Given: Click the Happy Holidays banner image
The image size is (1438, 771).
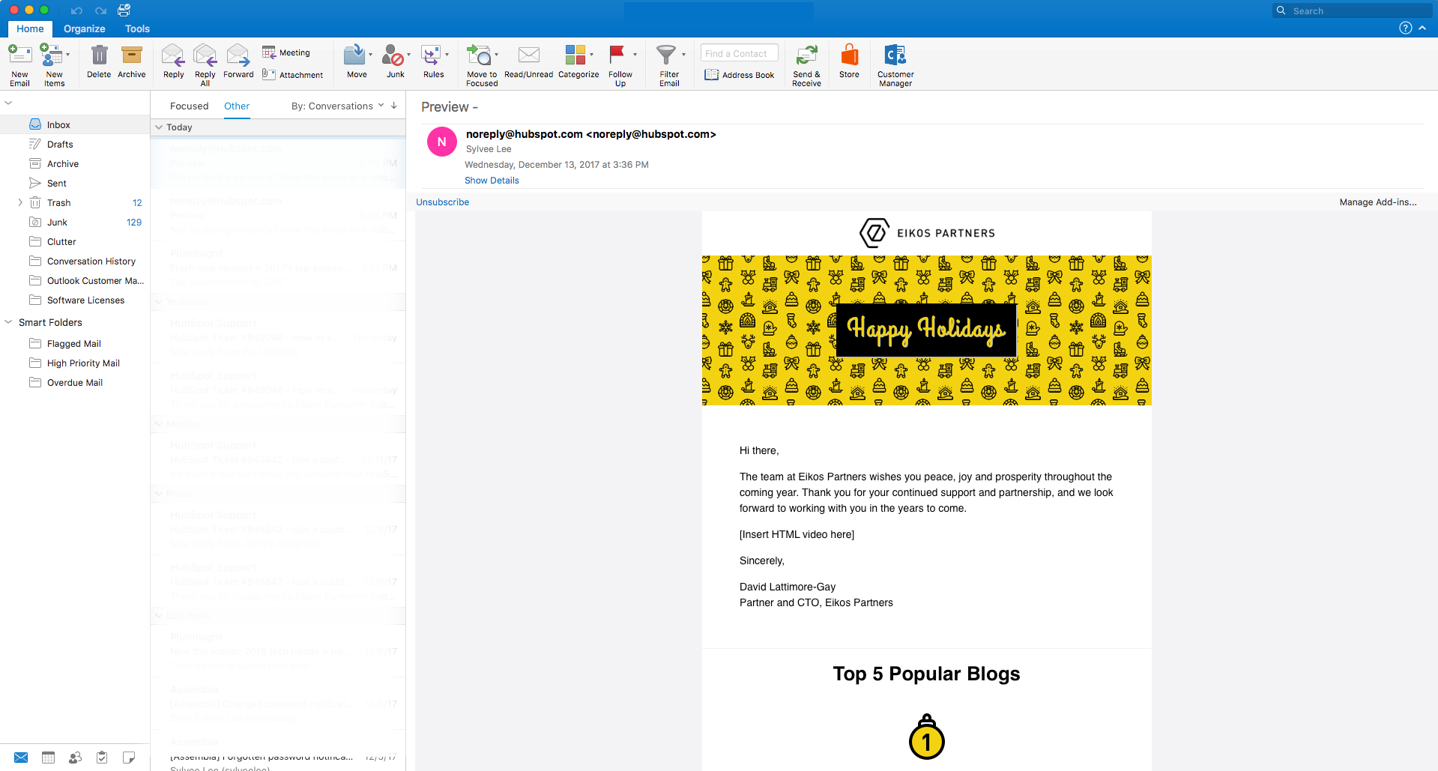Looking at the screenshot, I should pyautogui.click(x=926, y=330).
